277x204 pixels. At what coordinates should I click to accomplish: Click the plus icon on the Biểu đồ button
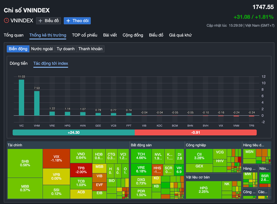click(41, 21)
